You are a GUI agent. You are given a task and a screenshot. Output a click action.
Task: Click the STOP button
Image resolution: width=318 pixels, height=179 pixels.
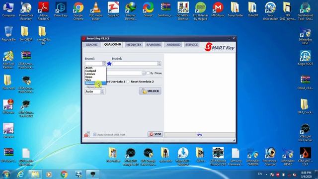click(x=155, y=134)
